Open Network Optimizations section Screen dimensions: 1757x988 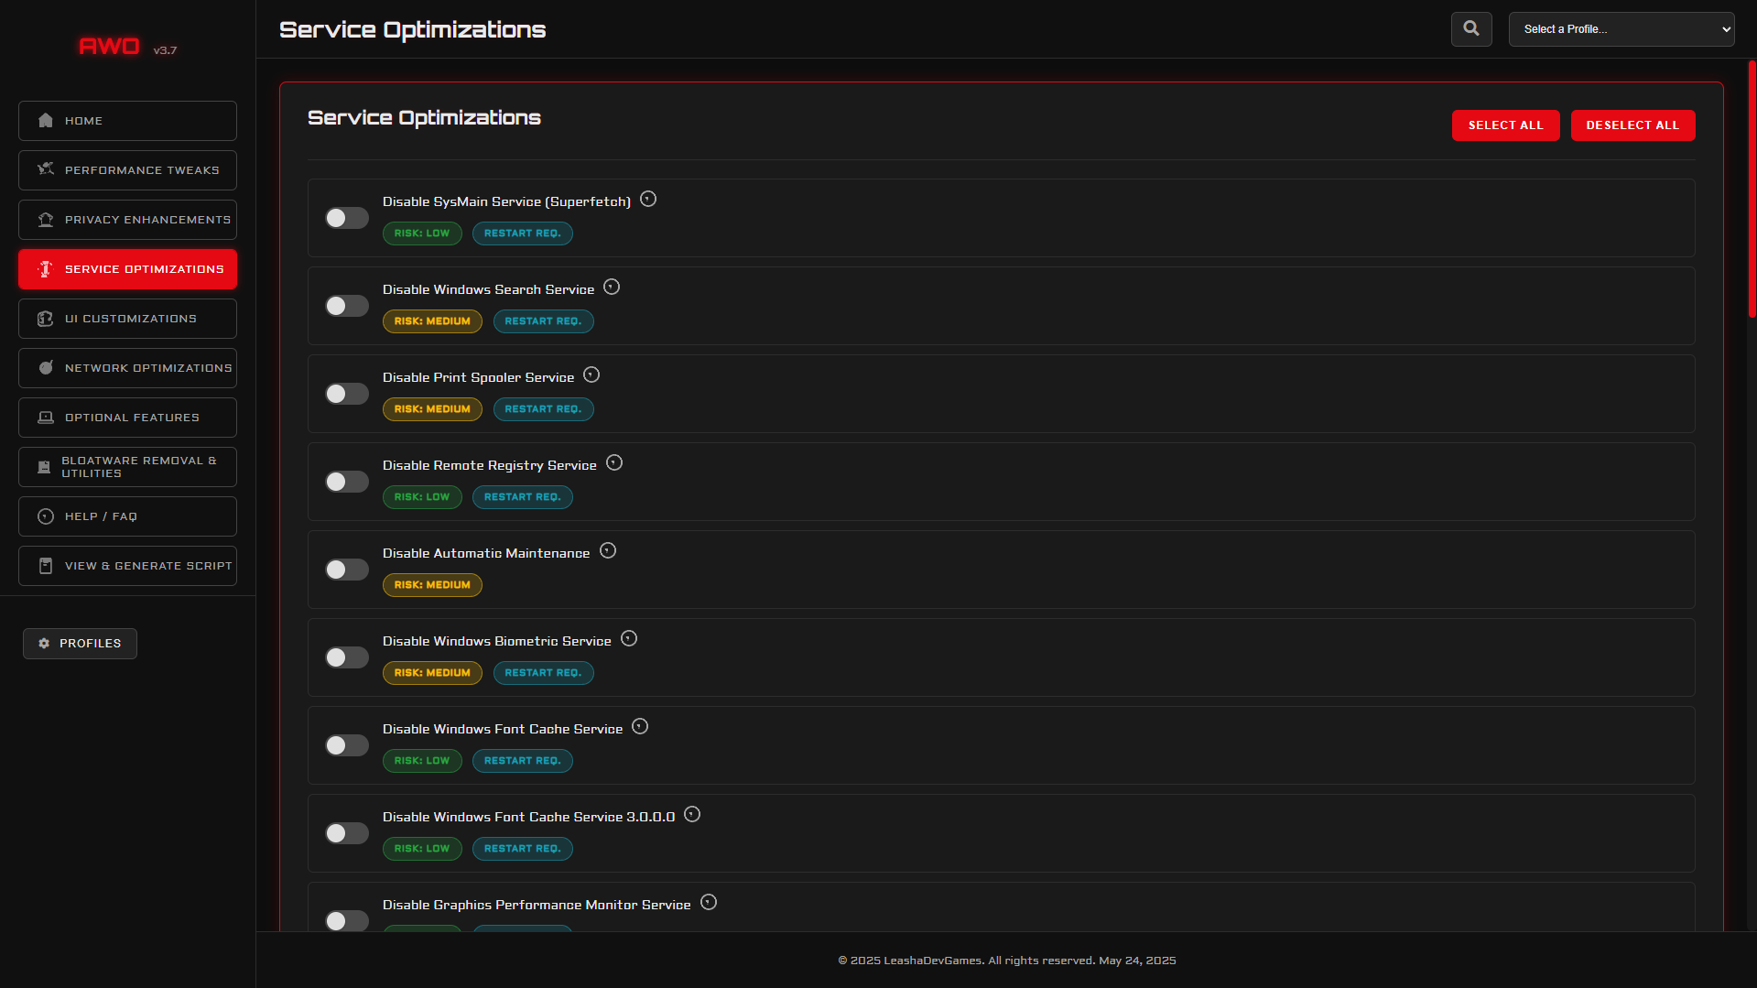[127, 368]
